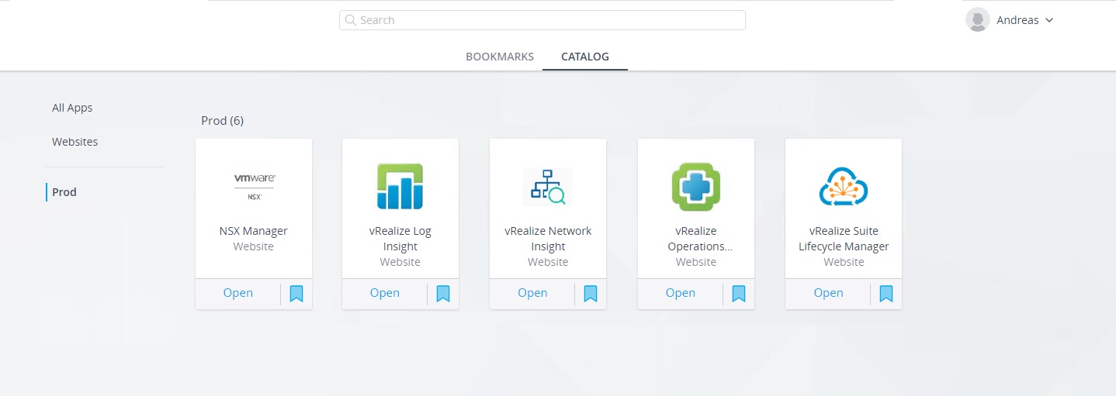
Task: Click the NSX Manager VMware logo icon
Action: pyautogui.click(x=254, y=186)
